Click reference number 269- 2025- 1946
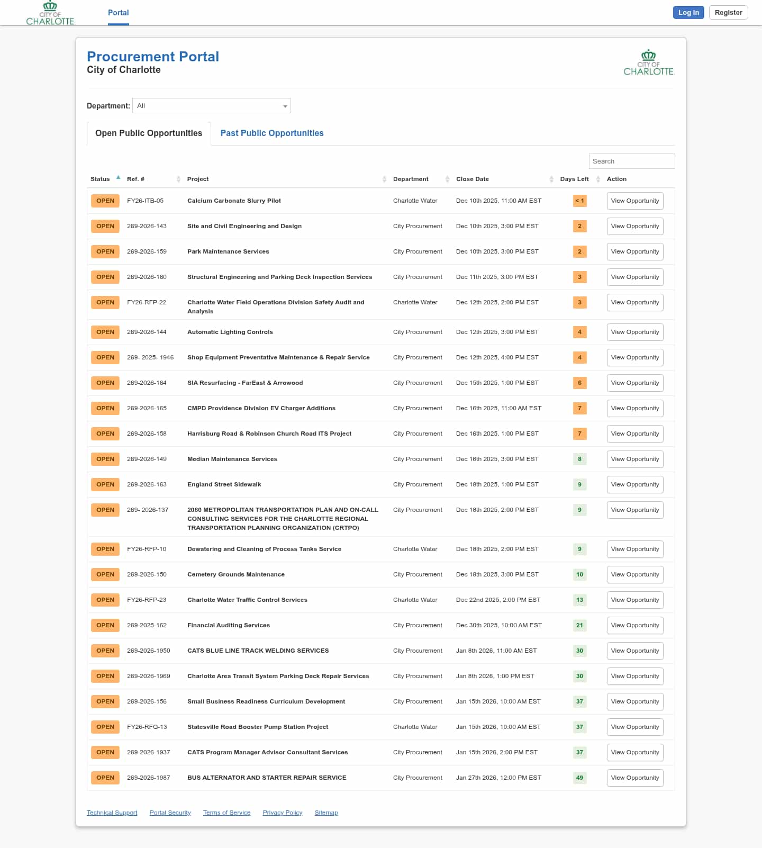 point(150,358)
